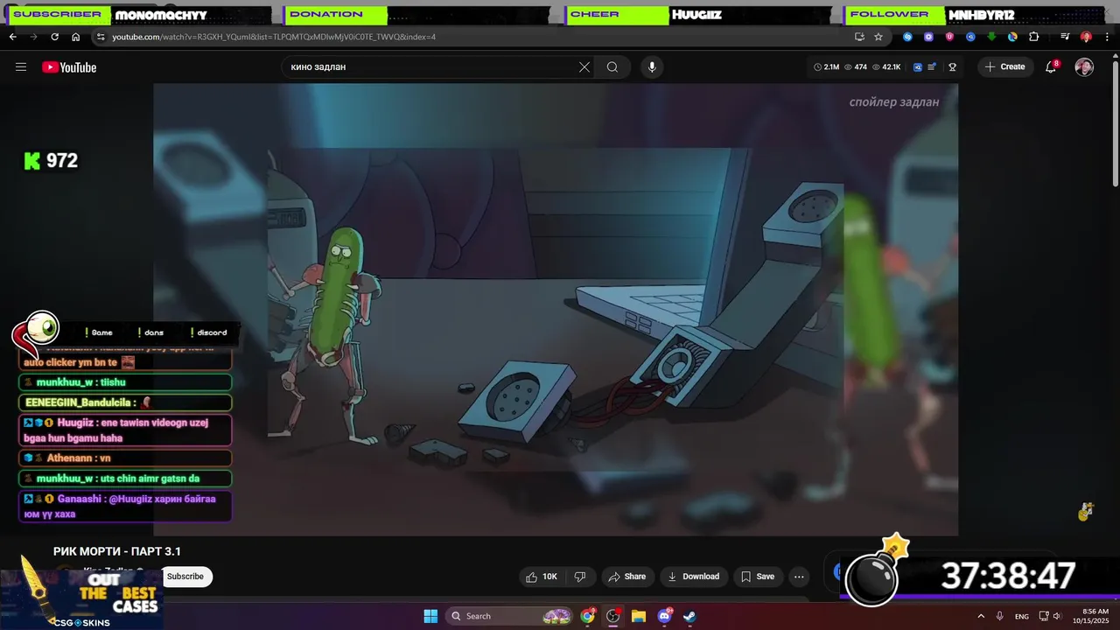This screenshot has width=1120, height=630.
Task: Install app icon in address bar
Action: click(859, 37)
